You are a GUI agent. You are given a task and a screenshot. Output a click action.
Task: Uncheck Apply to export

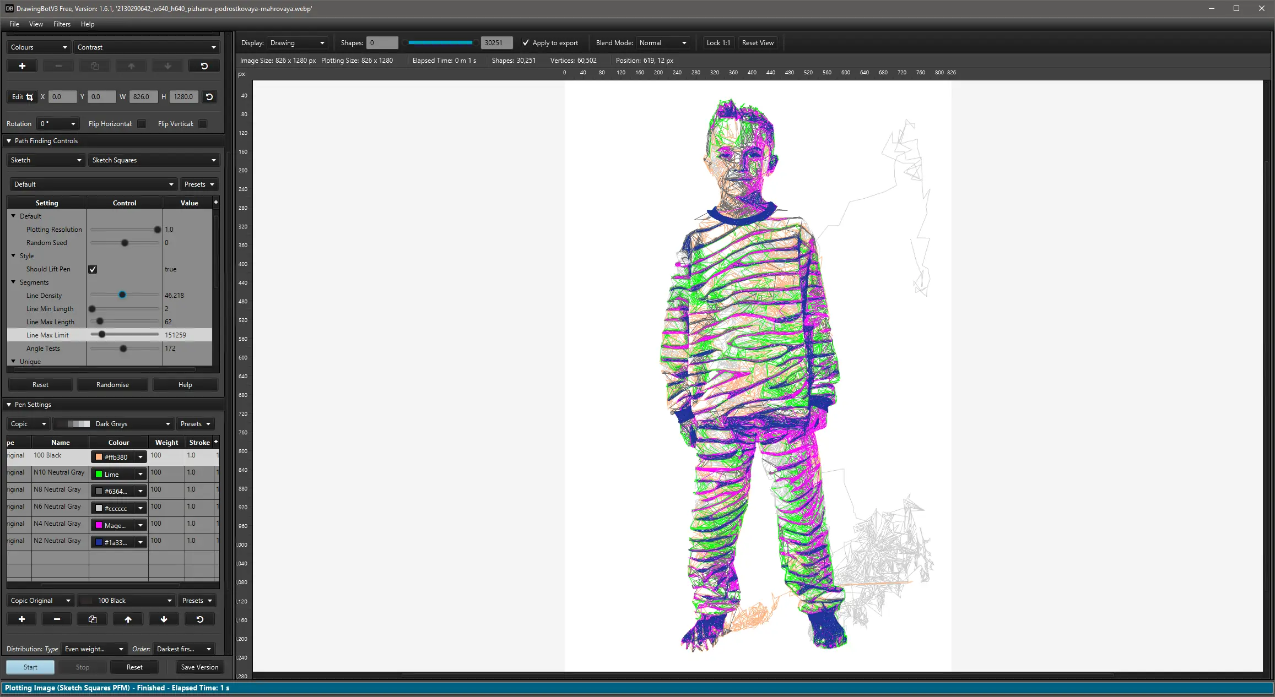pyautogui.click(x=526, y=43)
